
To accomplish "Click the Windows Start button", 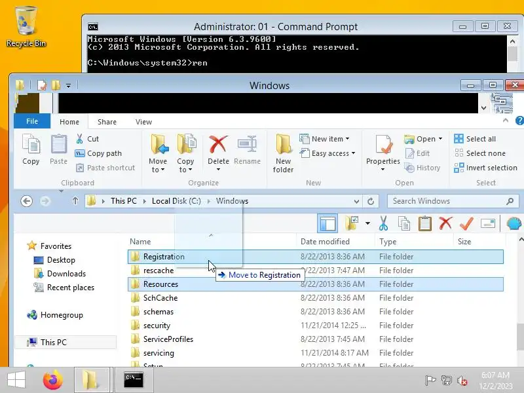I will 16,380.
